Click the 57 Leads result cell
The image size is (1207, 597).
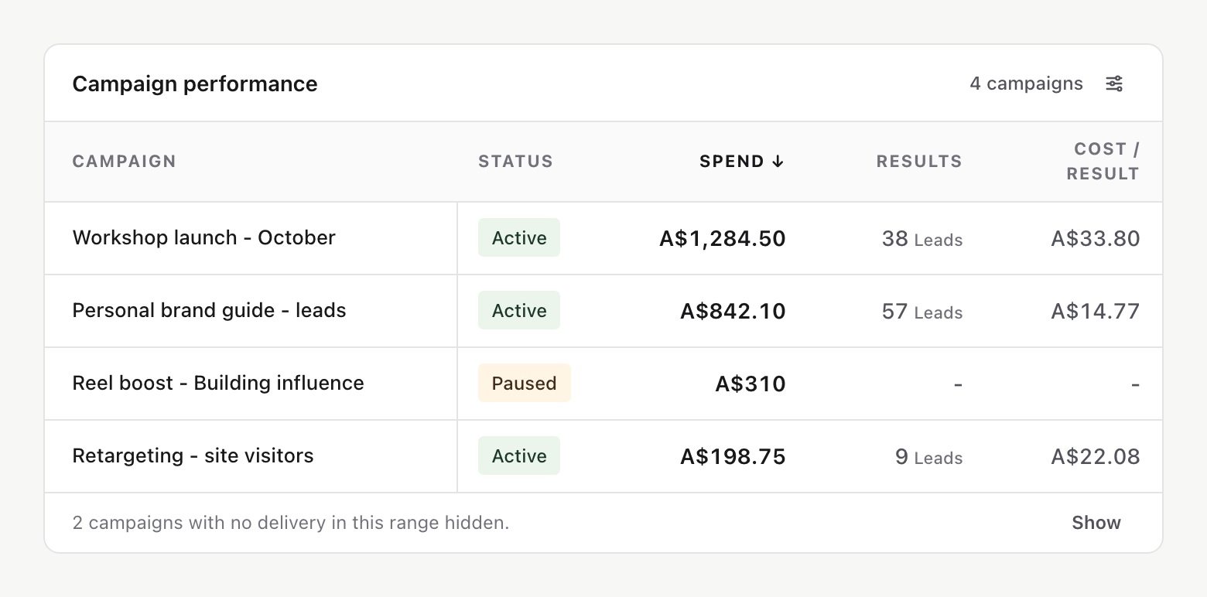(x=922, y=311)
